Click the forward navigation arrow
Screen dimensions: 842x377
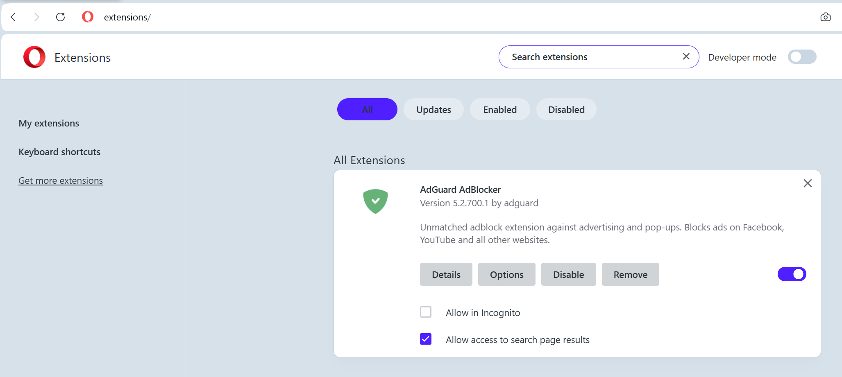(x=36, y=17)
